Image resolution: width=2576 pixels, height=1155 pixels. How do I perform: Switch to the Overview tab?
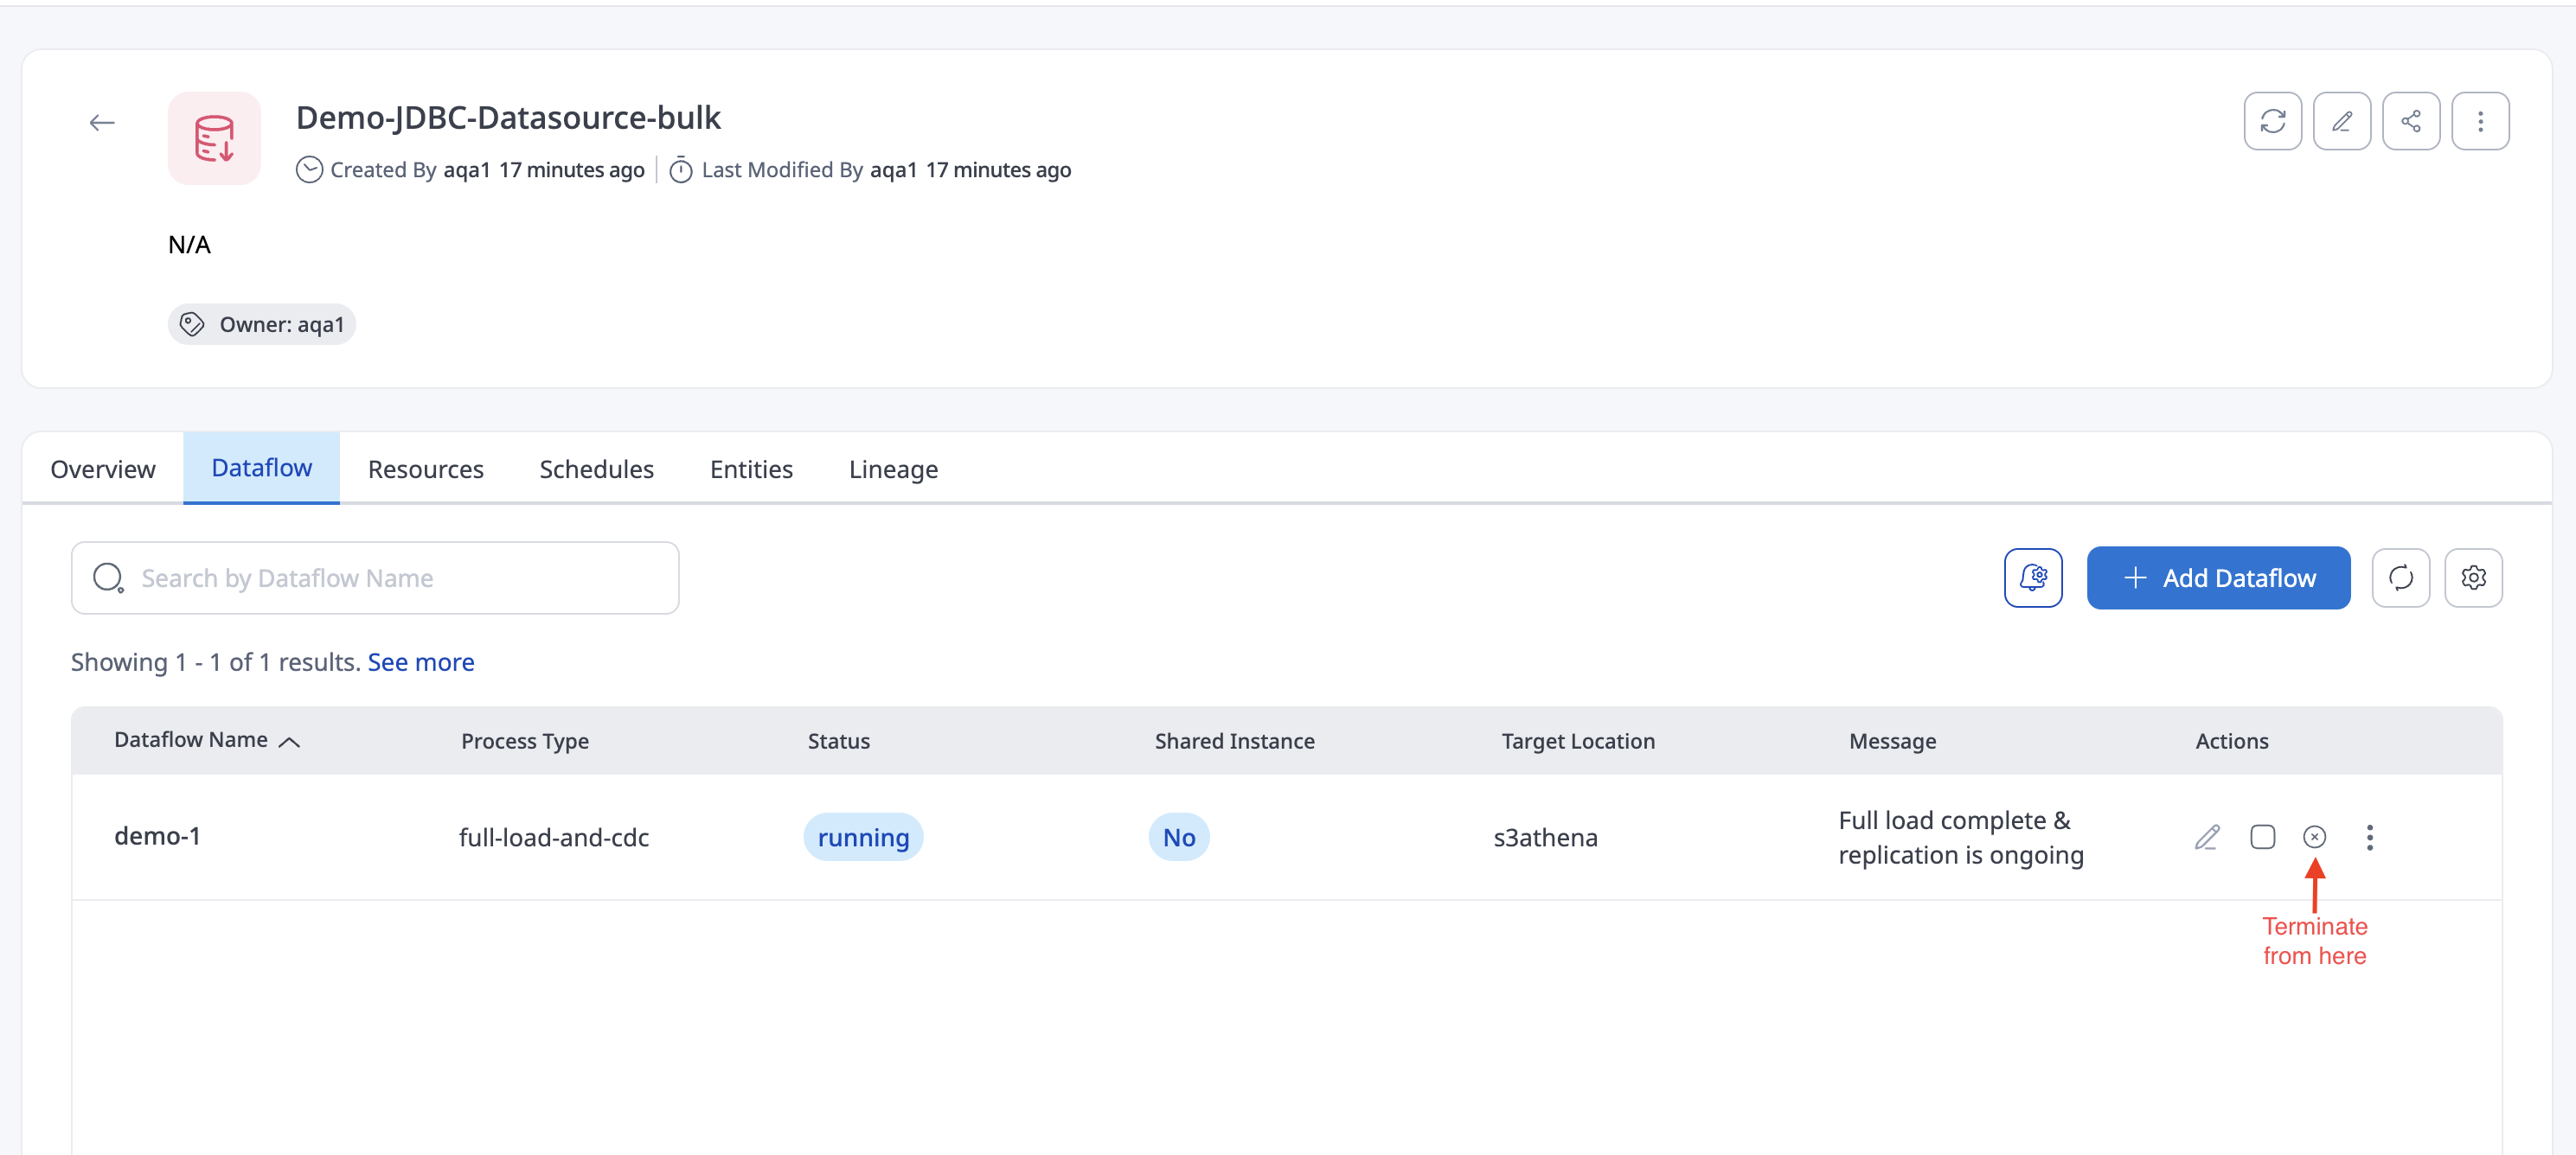click(x=103, y=469)
